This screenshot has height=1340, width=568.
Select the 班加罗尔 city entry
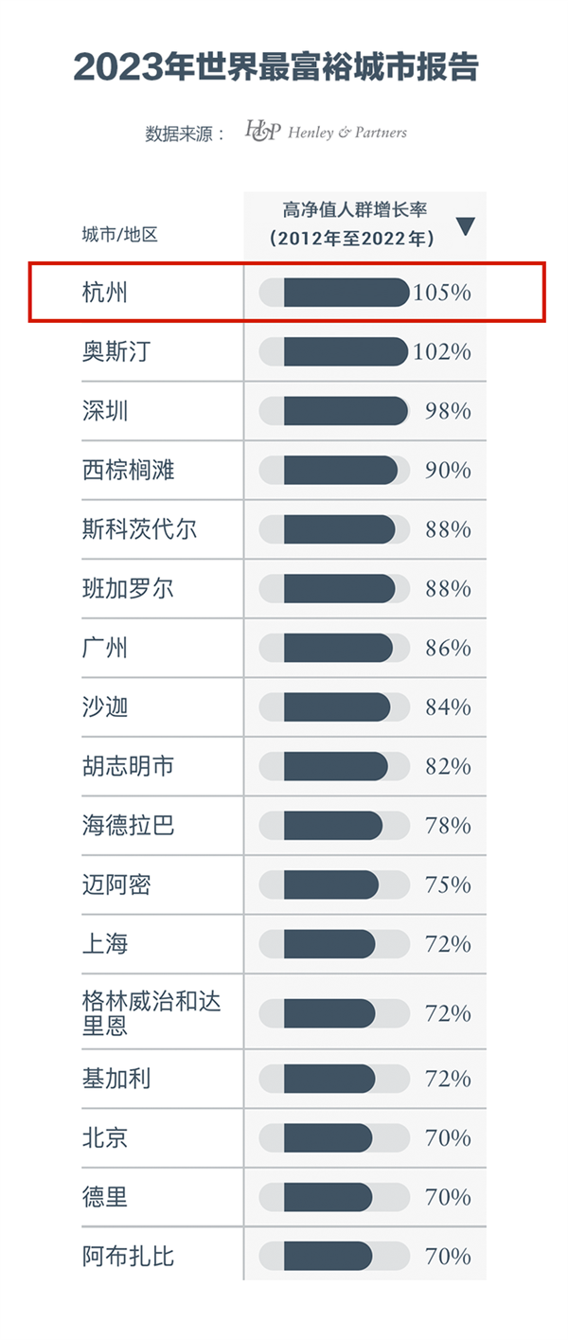click(x=128, y=589)
